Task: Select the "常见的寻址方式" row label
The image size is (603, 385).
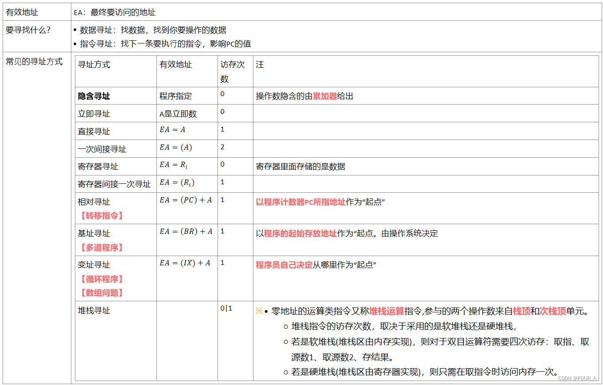Action: tap(34, 62)
